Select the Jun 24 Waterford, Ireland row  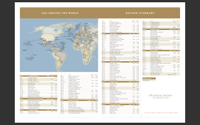point(161,65)
